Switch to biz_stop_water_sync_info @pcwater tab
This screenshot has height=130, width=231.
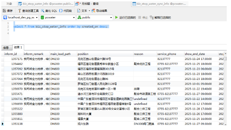pyautogui.click(x=159, y=4)
